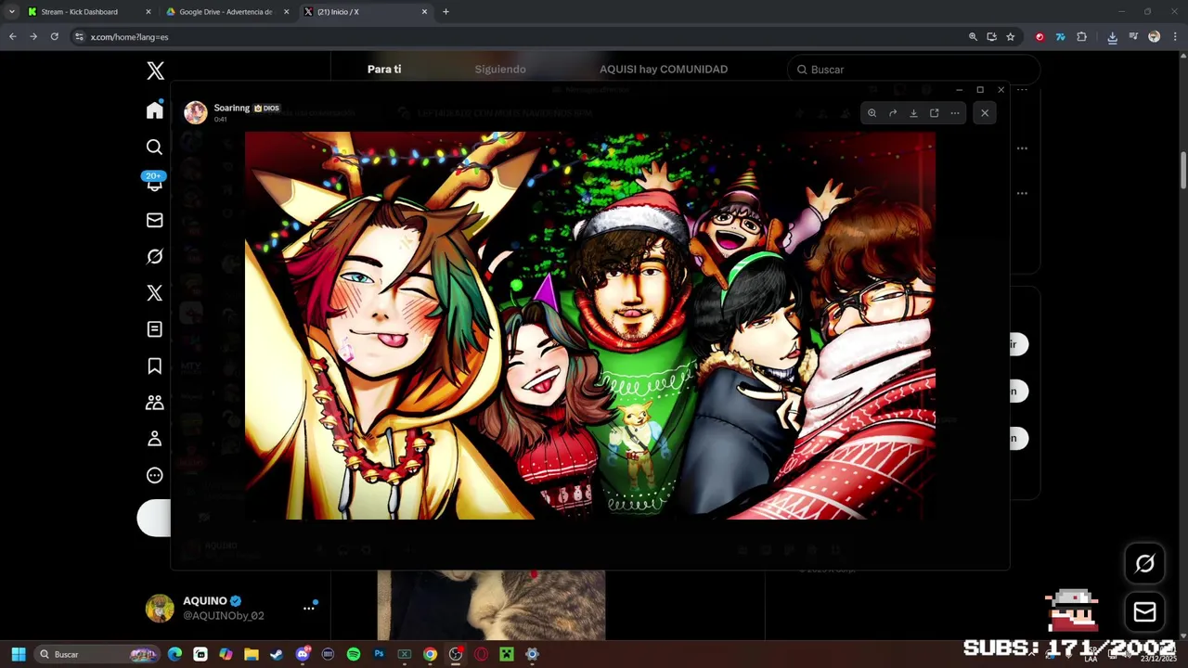
Task: Open floating messages button at bottom right
Action: [1144, 611]
